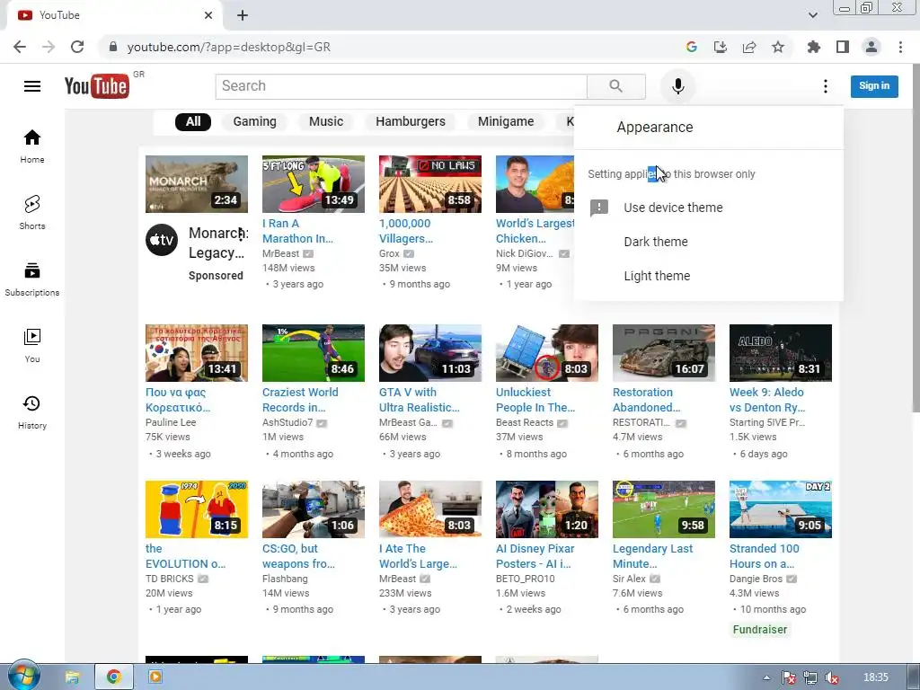Open Chrome extensions puzzle icon
The height and width of the screenshot is (690, 920).
813,47
